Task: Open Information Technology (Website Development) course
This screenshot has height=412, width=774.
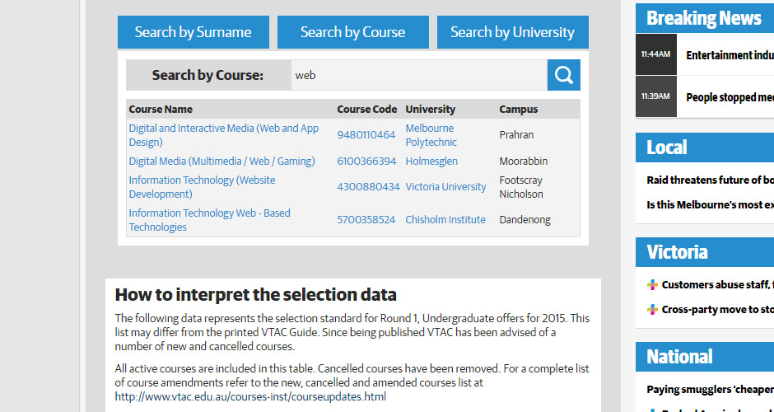Action: 202,187
